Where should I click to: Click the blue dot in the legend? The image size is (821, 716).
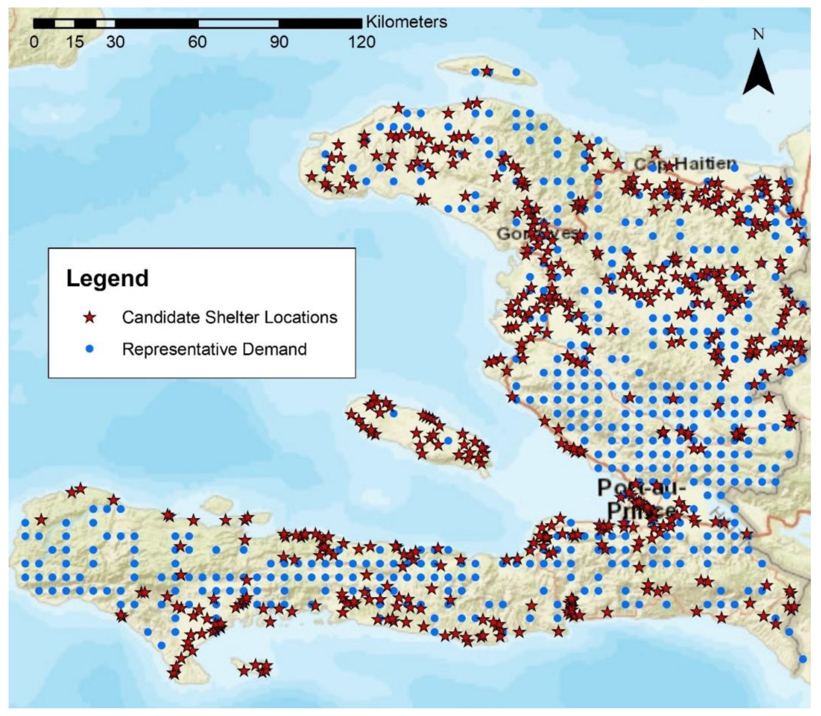click(90, 349)
